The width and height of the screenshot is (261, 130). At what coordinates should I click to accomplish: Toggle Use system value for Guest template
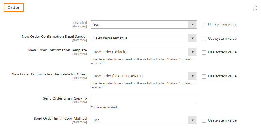tap(204, 76)
